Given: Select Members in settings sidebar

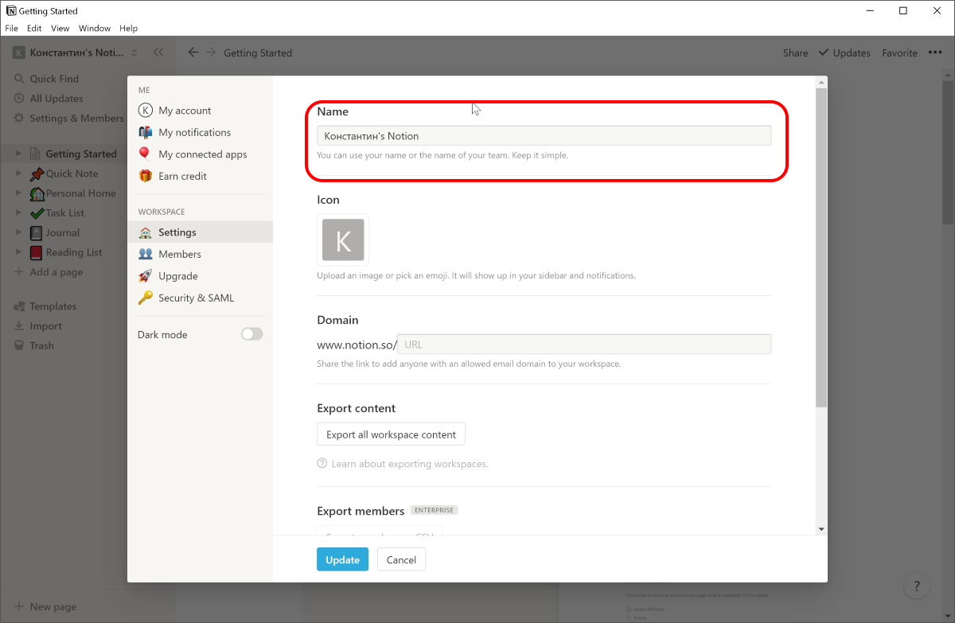Looking at the screenshot, I should [x=200, y=254].
